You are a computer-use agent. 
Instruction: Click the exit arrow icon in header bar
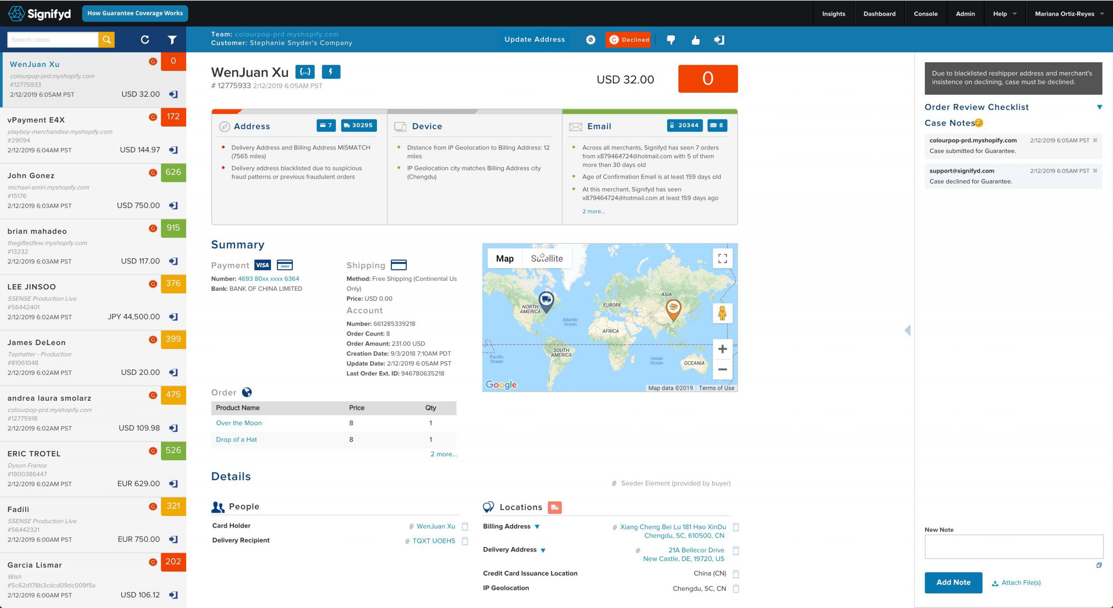(719, 40)
